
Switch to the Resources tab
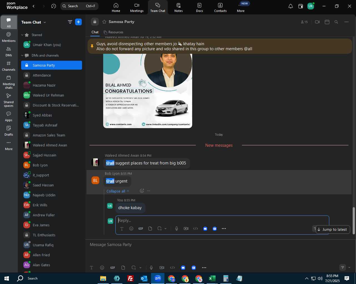click(113, 32)
